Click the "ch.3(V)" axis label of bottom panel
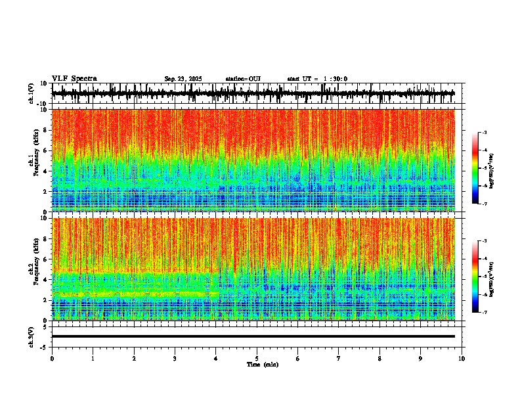520x402 pixels. [32, 337]
